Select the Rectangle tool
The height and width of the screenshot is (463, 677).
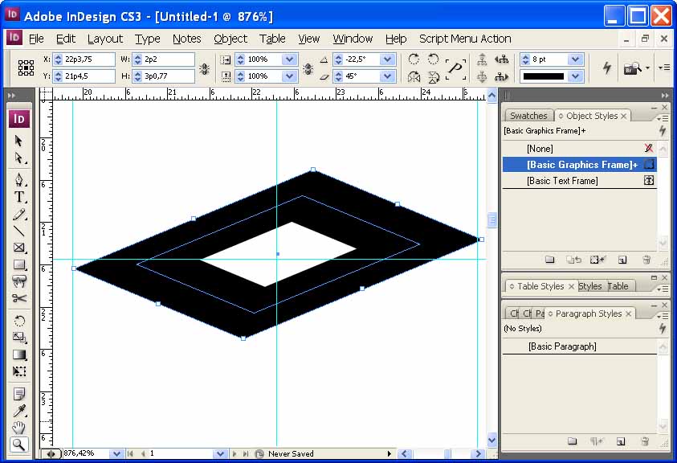point(18,264)
